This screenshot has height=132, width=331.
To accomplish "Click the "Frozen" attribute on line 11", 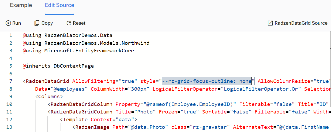I will coord(168,112).
